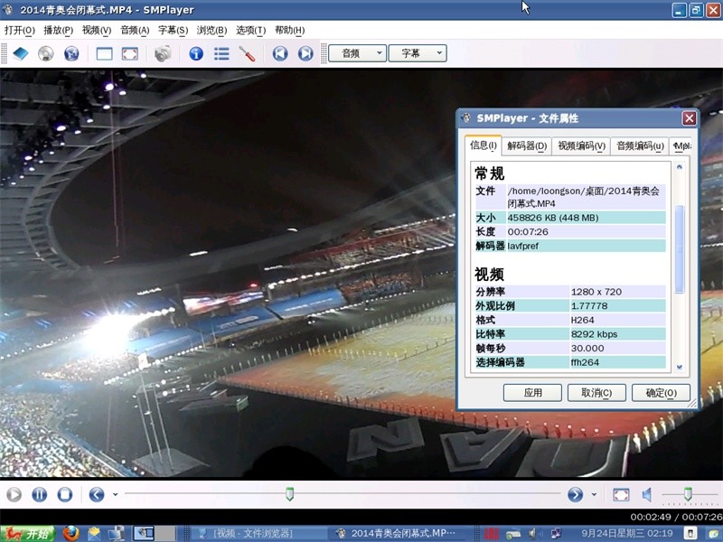The height and width of the screenshot is (542, 723).
Task: Click the length value 00:07:26 in properties
Action: click(x=528, y=232)
